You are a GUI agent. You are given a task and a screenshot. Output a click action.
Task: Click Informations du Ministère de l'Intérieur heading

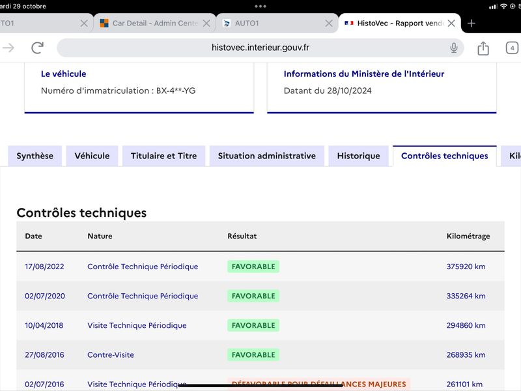364,74
